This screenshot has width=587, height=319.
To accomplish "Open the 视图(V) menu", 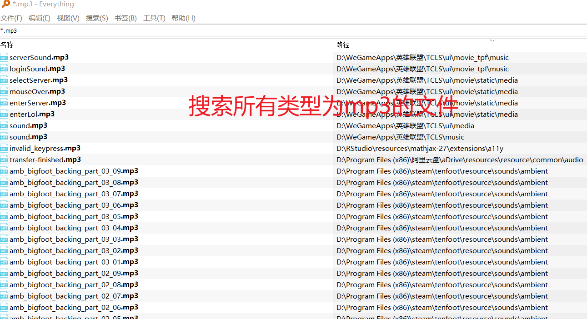I will [68, 18].
